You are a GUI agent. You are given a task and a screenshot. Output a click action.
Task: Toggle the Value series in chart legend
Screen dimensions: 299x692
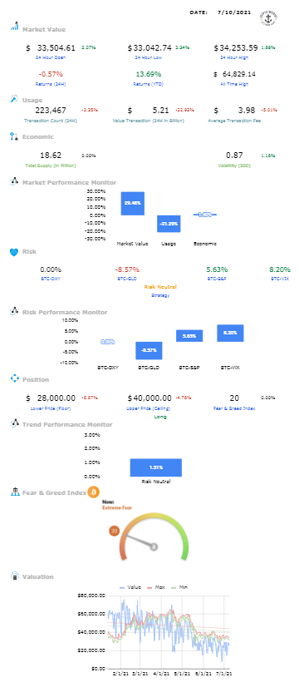130,587
